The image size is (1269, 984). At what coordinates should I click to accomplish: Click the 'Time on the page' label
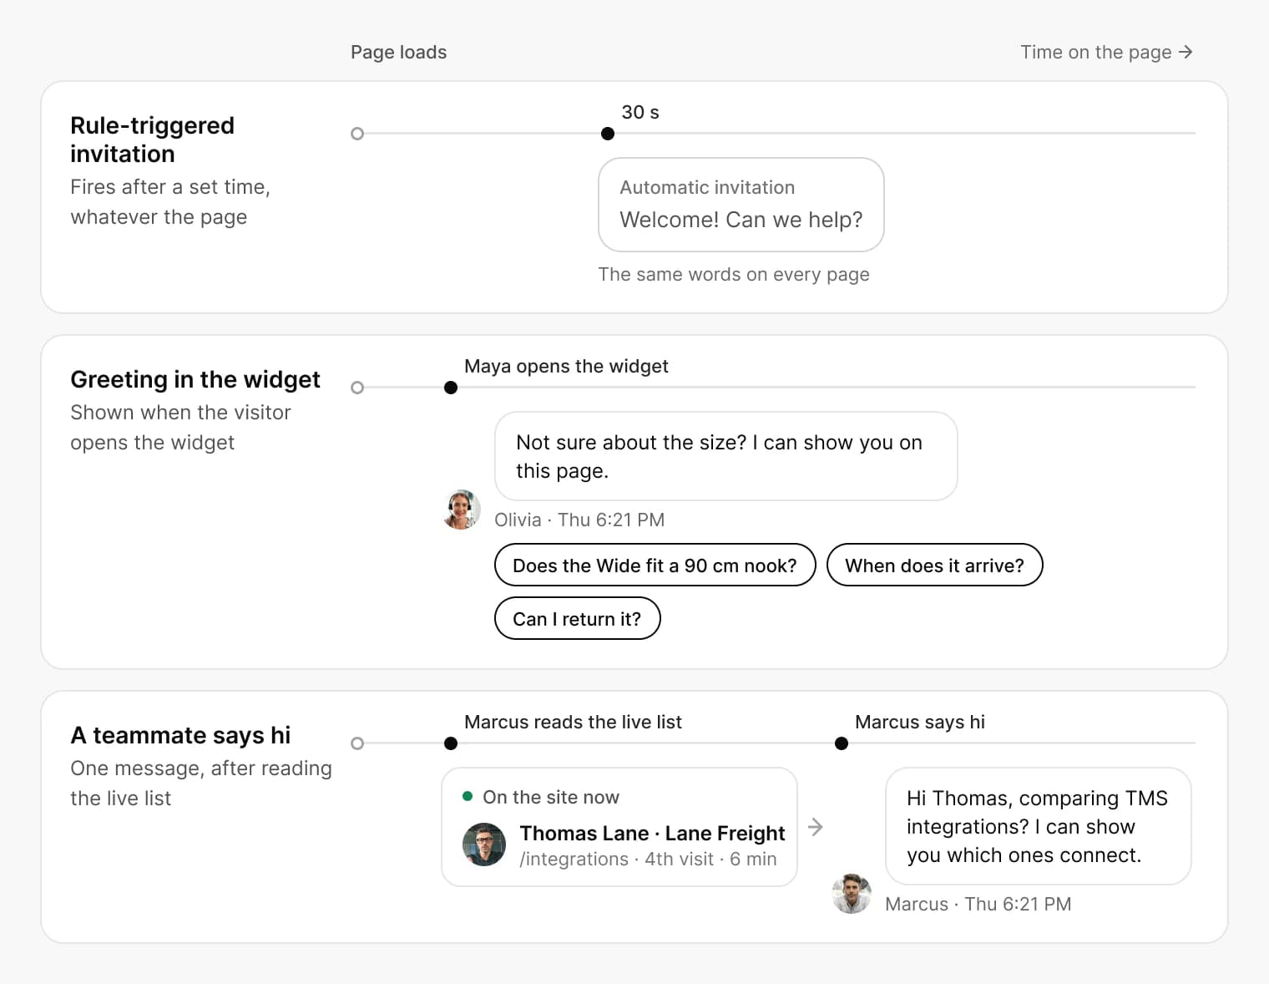pyautogui.click(x=1096, y=52)
